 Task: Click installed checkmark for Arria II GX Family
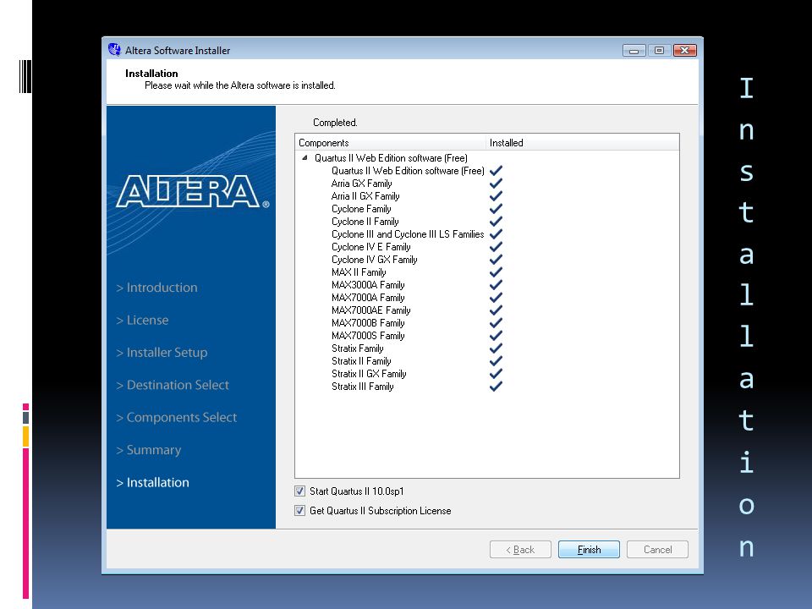tap(496, 196)
